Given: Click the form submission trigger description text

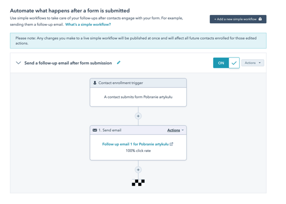Looking at the screenshot, I should [138, 97].
